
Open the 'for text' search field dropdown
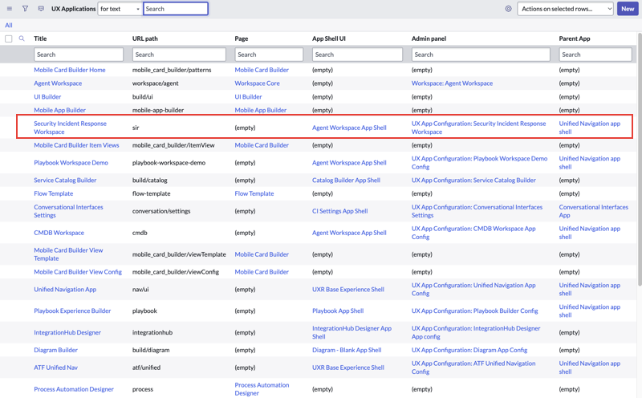120,9
